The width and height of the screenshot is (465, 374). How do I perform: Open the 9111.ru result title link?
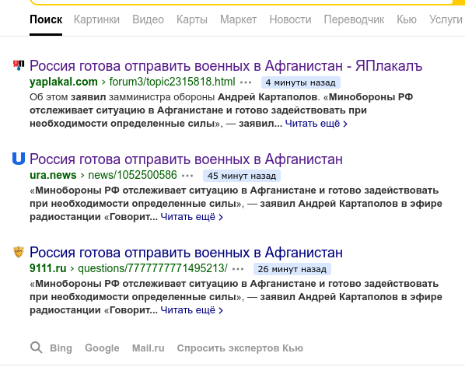(186, 253)
